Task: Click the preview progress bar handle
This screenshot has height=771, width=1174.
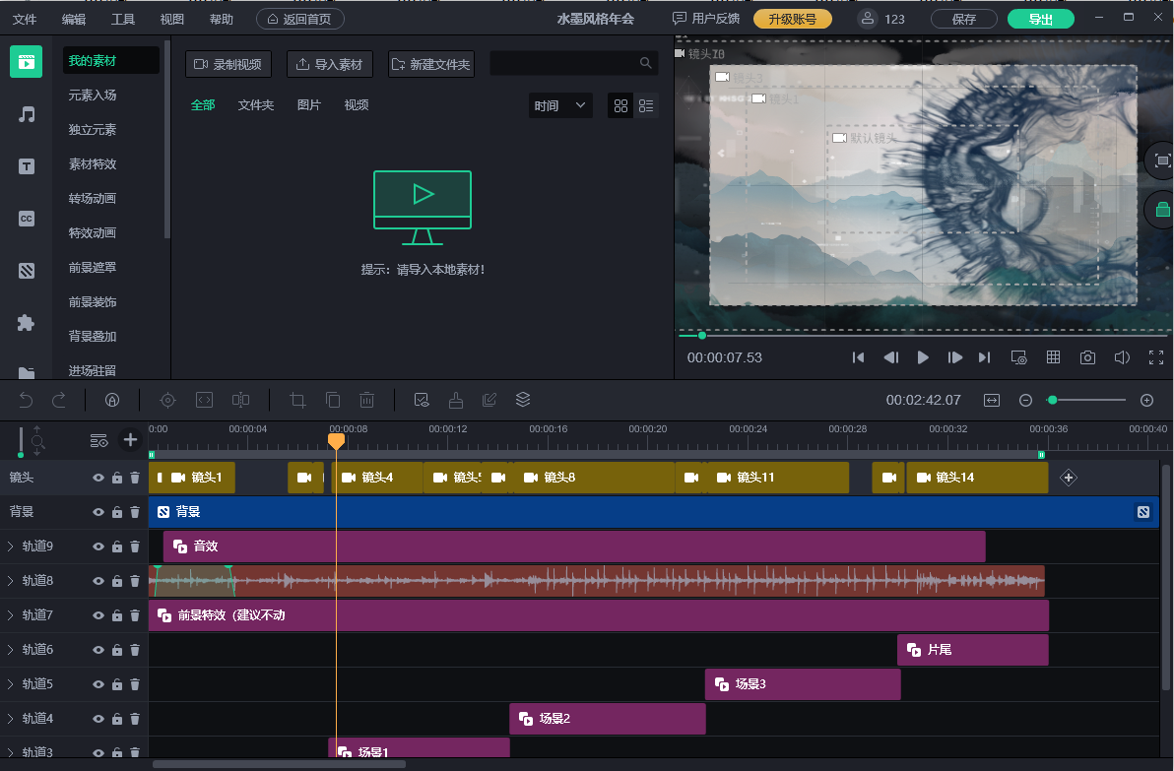Action: 702,336
